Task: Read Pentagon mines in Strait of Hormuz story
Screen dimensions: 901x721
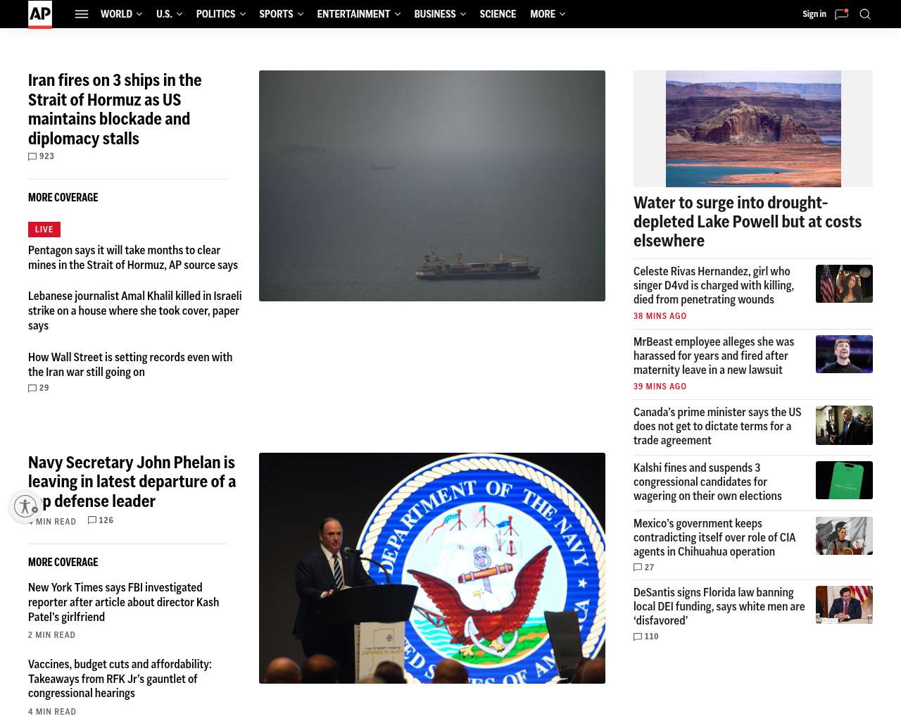Action: coord(133,258)
